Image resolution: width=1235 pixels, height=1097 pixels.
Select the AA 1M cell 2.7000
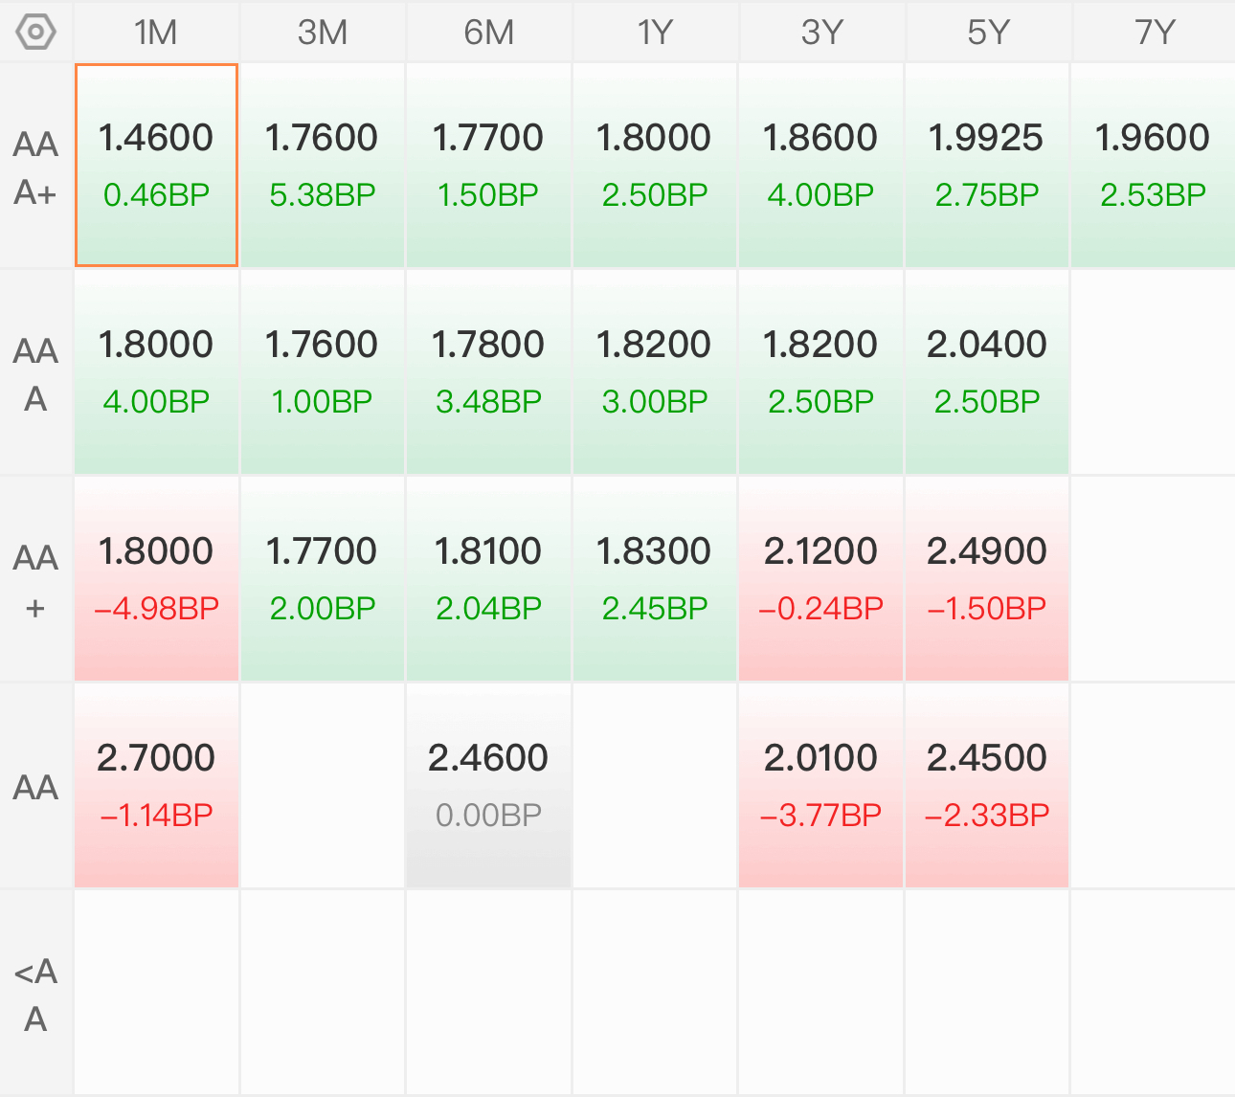point(156,786)
